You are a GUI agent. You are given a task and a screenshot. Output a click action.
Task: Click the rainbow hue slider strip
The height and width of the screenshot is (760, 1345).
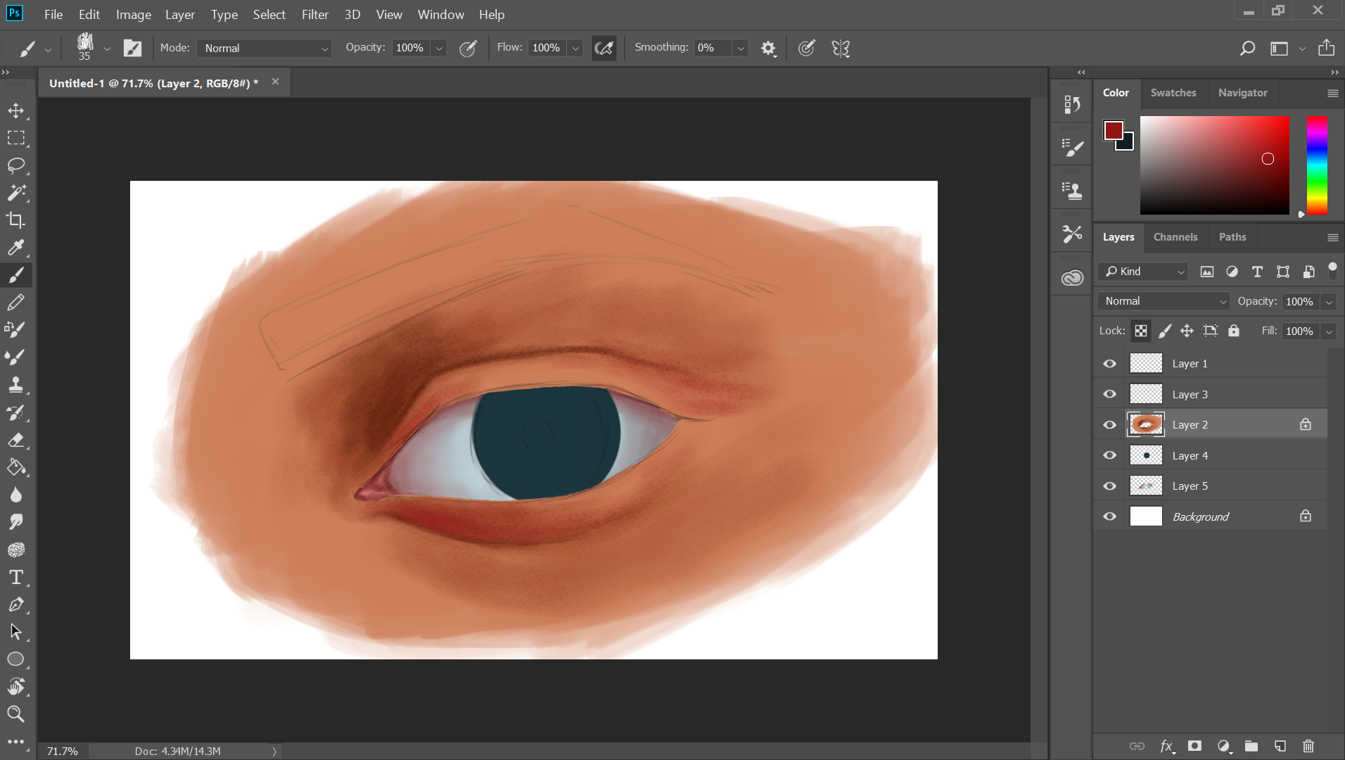tap(1317, 165)
